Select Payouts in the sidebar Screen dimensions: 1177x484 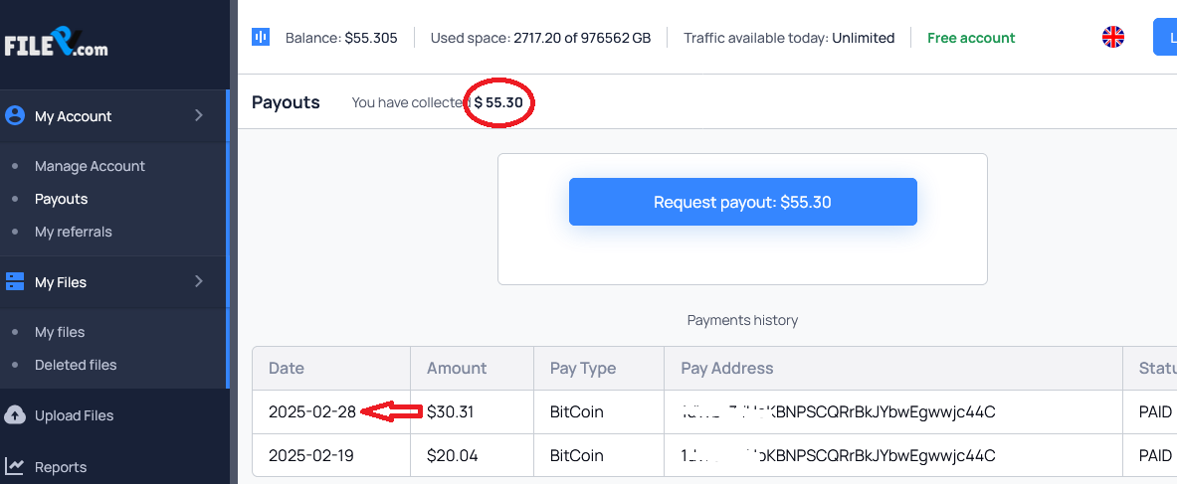(x=61, y=199)
